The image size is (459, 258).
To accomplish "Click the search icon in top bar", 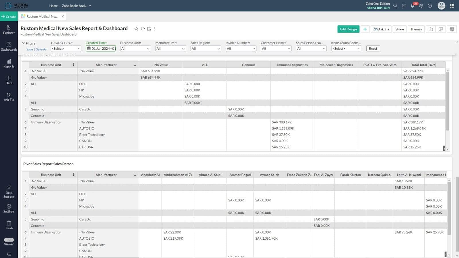I will (x=395, y=6).
